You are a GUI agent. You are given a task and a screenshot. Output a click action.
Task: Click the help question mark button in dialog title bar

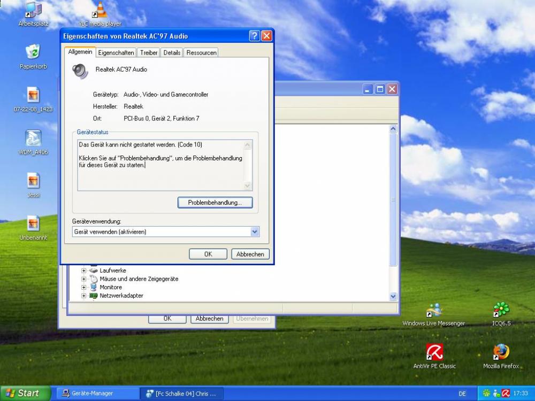tap(255, 36)
